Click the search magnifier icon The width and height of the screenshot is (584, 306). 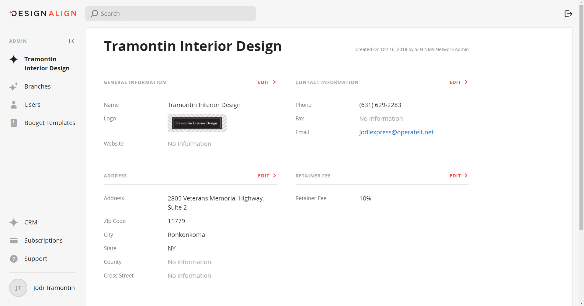tap(94, 14)
